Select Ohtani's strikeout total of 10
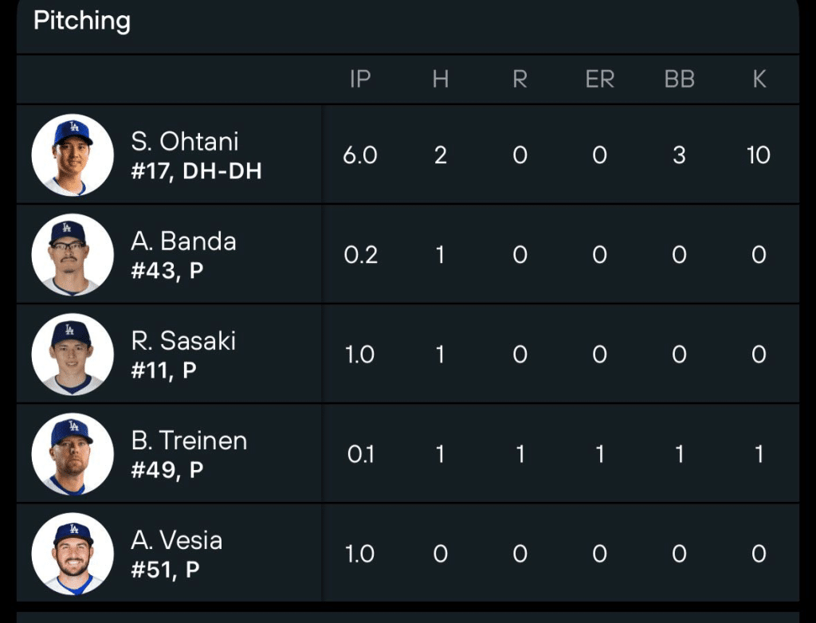Screen dimensions: 816x623 tap(759, 154)
